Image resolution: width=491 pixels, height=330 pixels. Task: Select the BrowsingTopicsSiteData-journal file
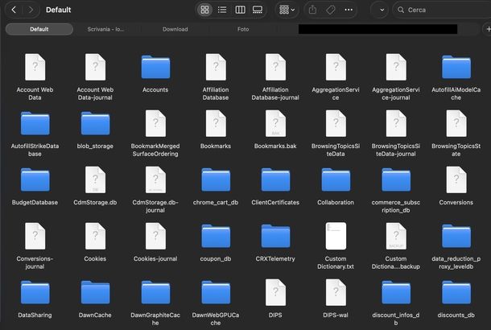pyautogui.click(x=396, y=134)
